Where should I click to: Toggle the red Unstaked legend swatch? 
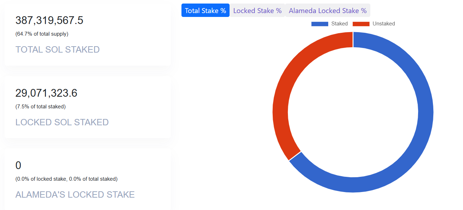[361, 24]
